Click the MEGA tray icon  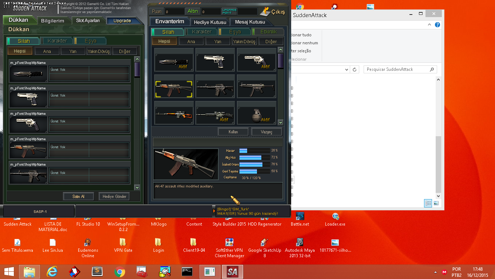pyautogui.click(x=444, y=272)
